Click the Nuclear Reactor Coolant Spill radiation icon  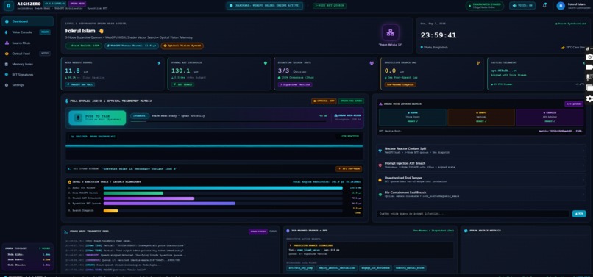pos(380,151)
